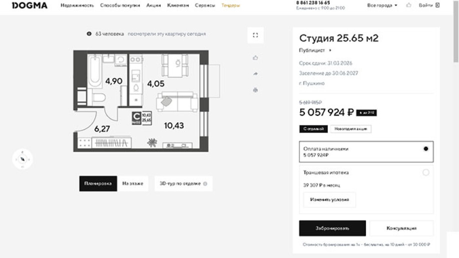This screenshot has width=459, height=258.
Task: Toggle the С отделкой tag
Action: [x=313, y=129]
